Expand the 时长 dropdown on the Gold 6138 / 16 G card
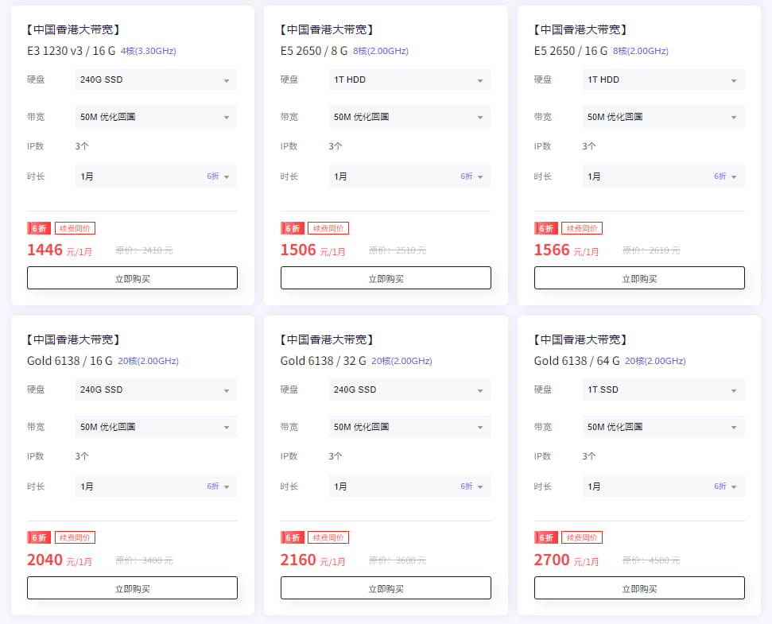This screenshot has width=772, height=624. click(156, 486)
